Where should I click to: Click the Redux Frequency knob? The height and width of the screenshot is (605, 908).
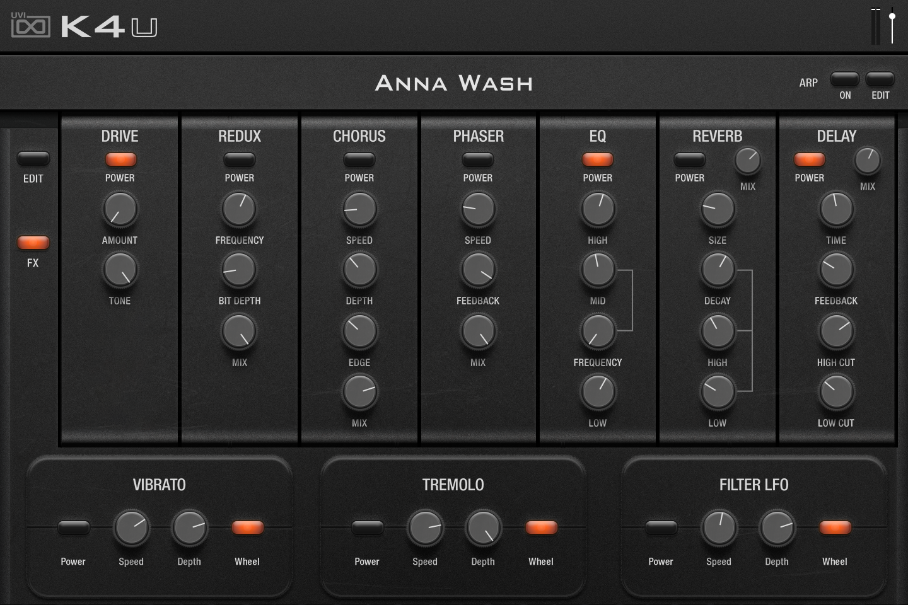(240, 209)
